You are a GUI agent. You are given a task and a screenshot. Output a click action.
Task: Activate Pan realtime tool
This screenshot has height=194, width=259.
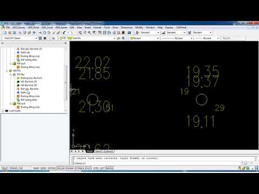(x=80, y=32)
